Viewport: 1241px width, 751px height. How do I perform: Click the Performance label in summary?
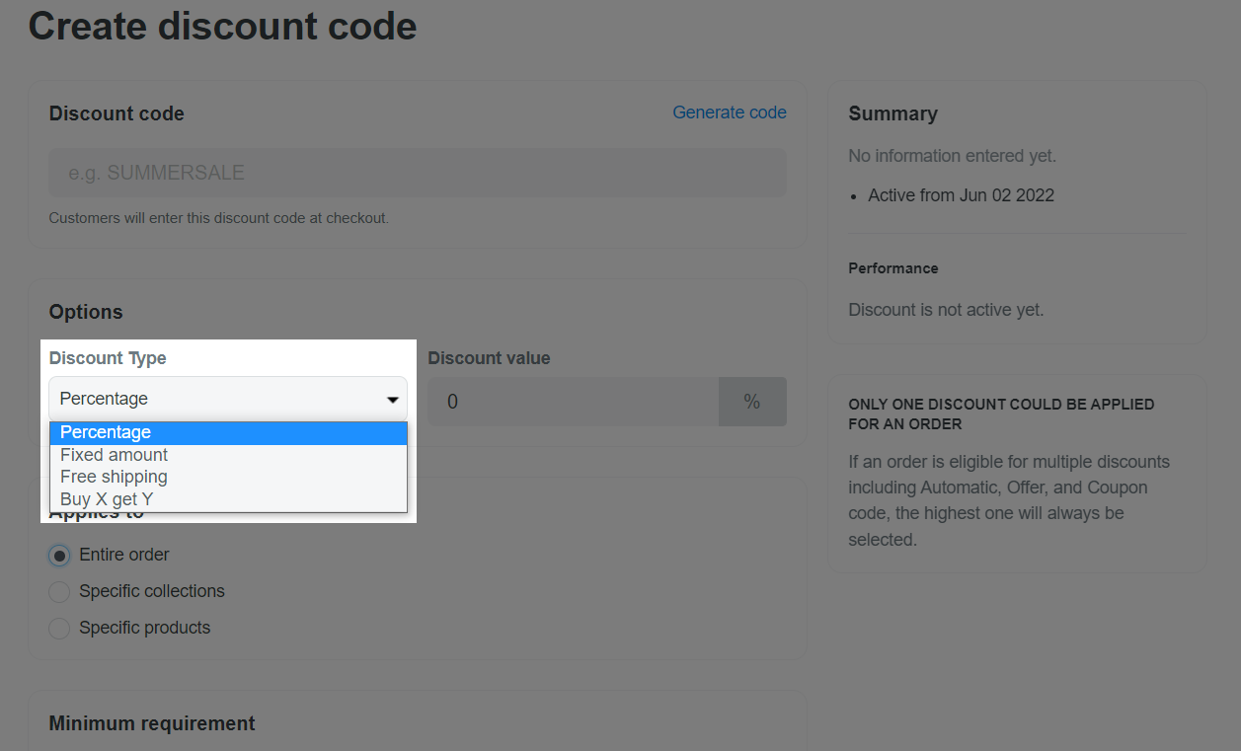point(893,268)
